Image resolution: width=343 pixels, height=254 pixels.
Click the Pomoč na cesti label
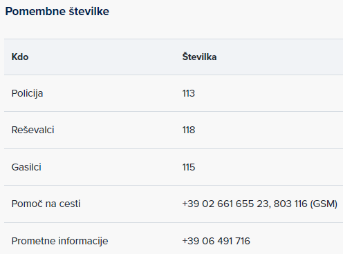[46, 204]
